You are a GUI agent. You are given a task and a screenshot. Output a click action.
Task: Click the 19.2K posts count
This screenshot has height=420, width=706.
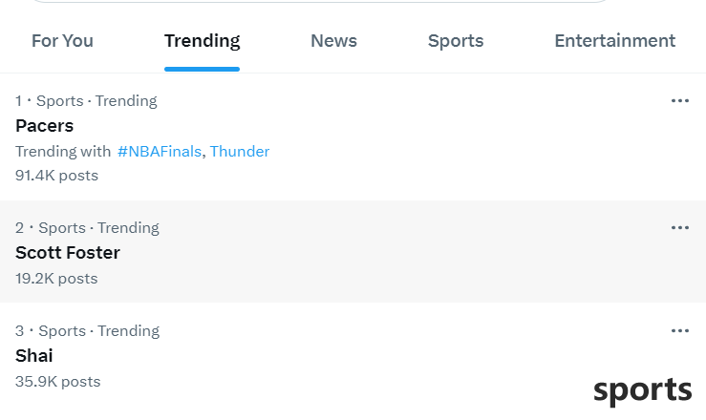pyautogui.click(x=56, y=279)
